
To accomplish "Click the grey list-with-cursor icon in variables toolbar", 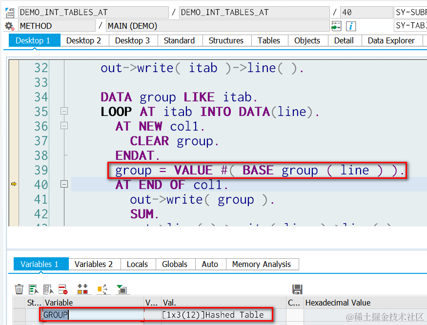I will [x=48, y=289].
